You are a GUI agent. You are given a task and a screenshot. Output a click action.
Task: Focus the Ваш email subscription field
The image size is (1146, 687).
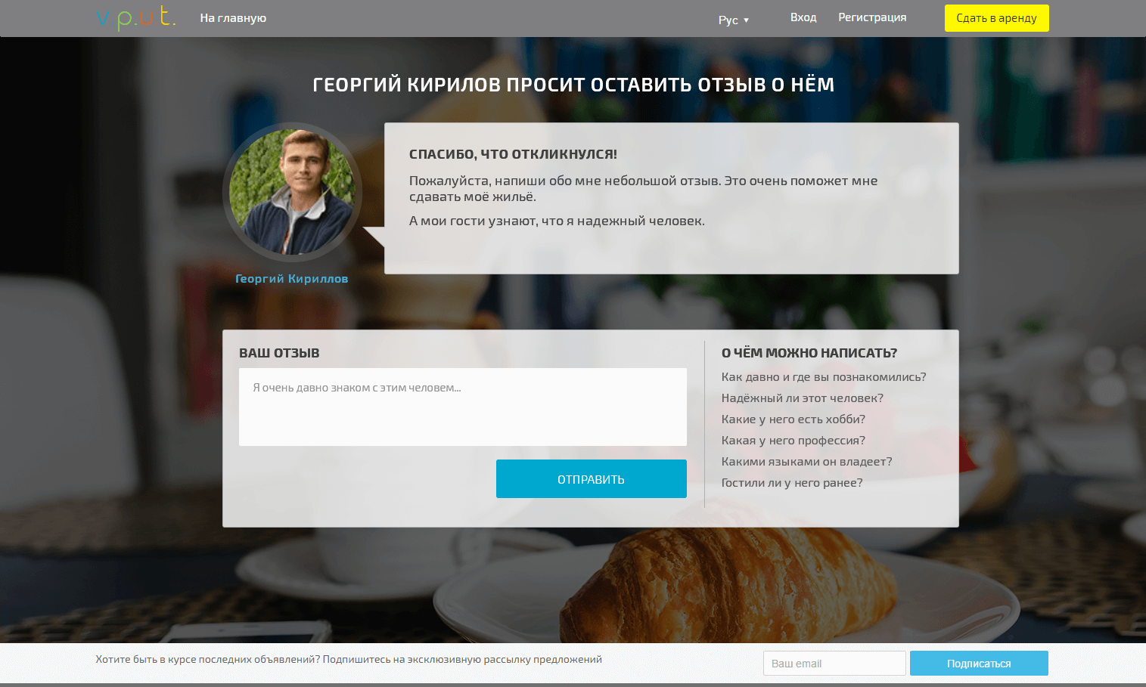(834, 663)
